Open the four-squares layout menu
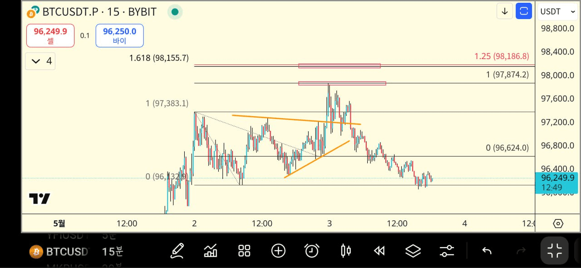This screenshot has height=268, width=581. pyautogui.click(x=245, y=251)
